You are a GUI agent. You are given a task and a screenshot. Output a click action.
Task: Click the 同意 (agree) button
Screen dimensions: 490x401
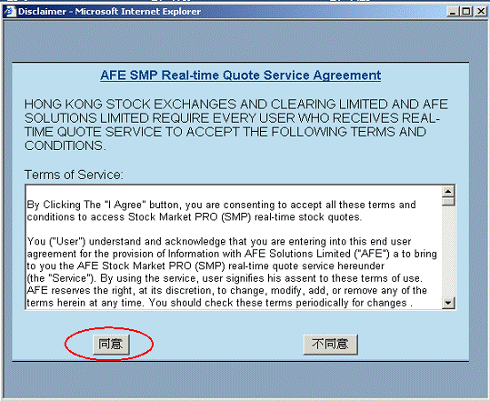coord(111,344)
